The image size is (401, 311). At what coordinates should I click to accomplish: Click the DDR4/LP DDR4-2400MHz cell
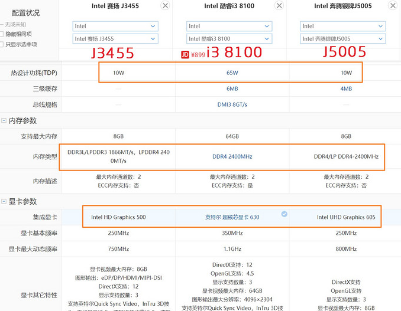click(x=346, y=156)
